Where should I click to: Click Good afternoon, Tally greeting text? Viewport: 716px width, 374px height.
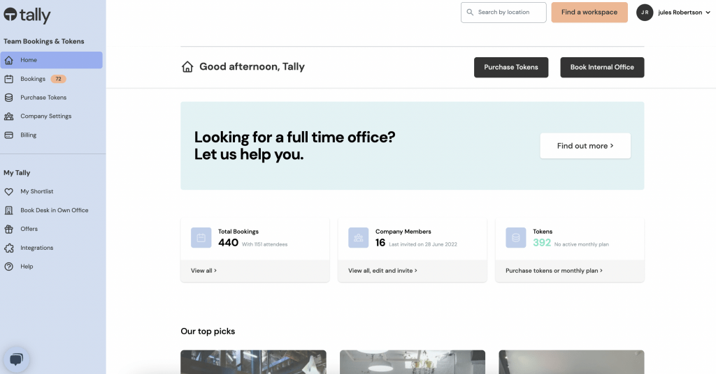[x=252, y=67]
